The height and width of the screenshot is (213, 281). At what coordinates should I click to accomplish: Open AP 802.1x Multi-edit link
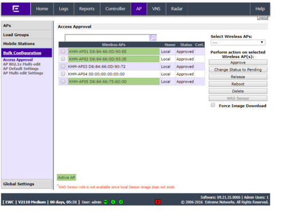tap(22, 64)
